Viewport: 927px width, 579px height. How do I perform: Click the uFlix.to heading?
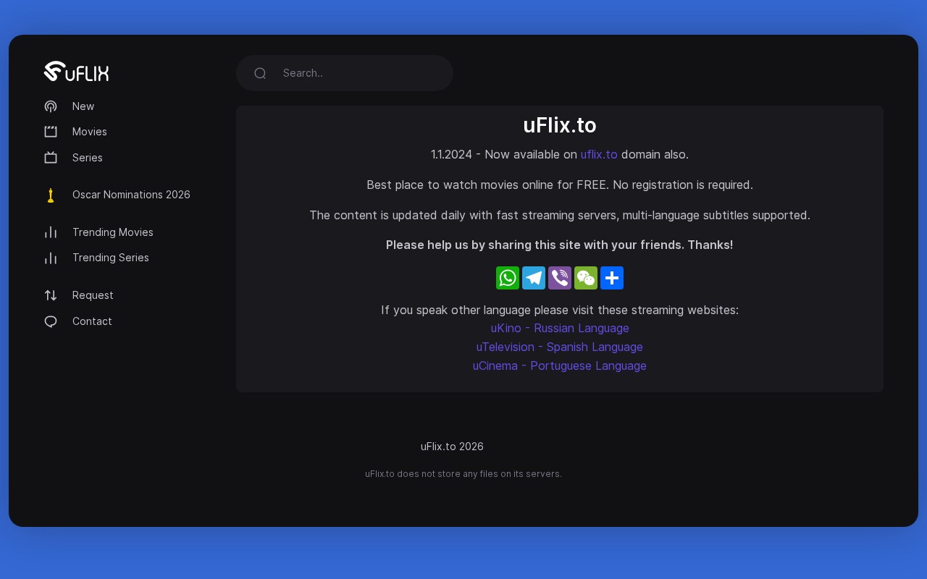560,125
